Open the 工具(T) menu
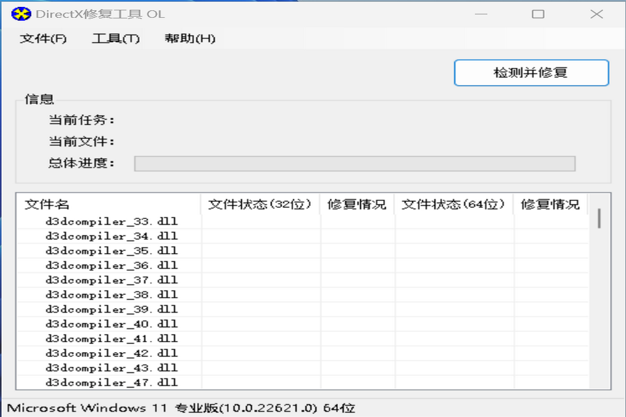This screenshot has width=626, height=417. click(x=116, y=39)
